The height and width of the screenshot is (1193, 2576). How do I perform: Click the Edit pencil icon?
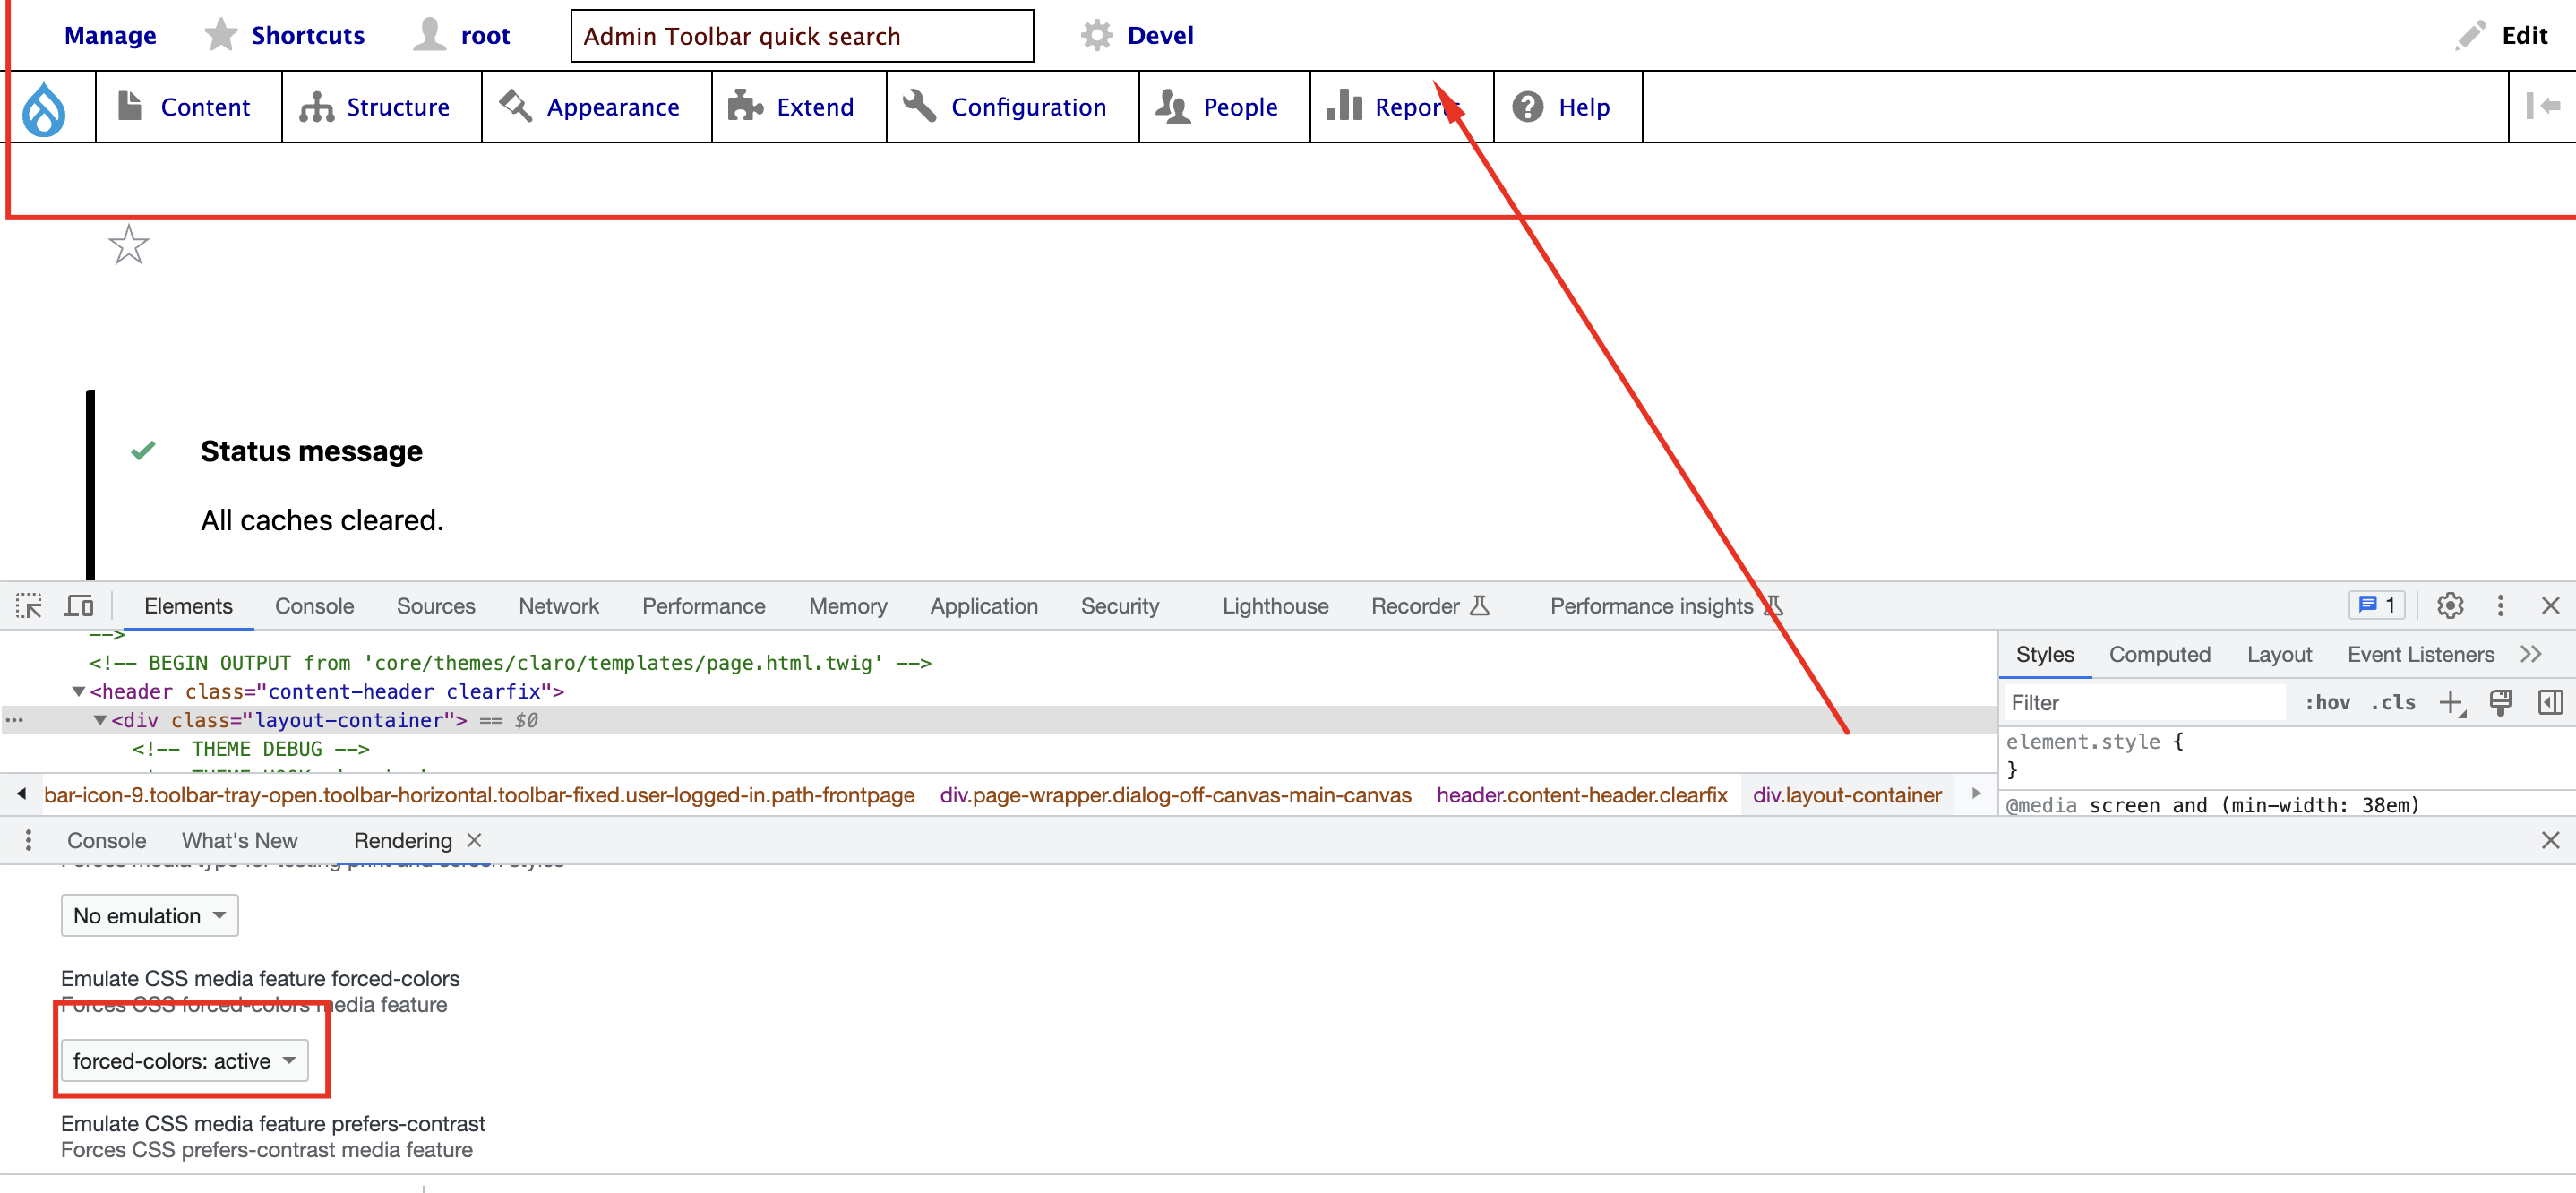tap(2470, 35)
